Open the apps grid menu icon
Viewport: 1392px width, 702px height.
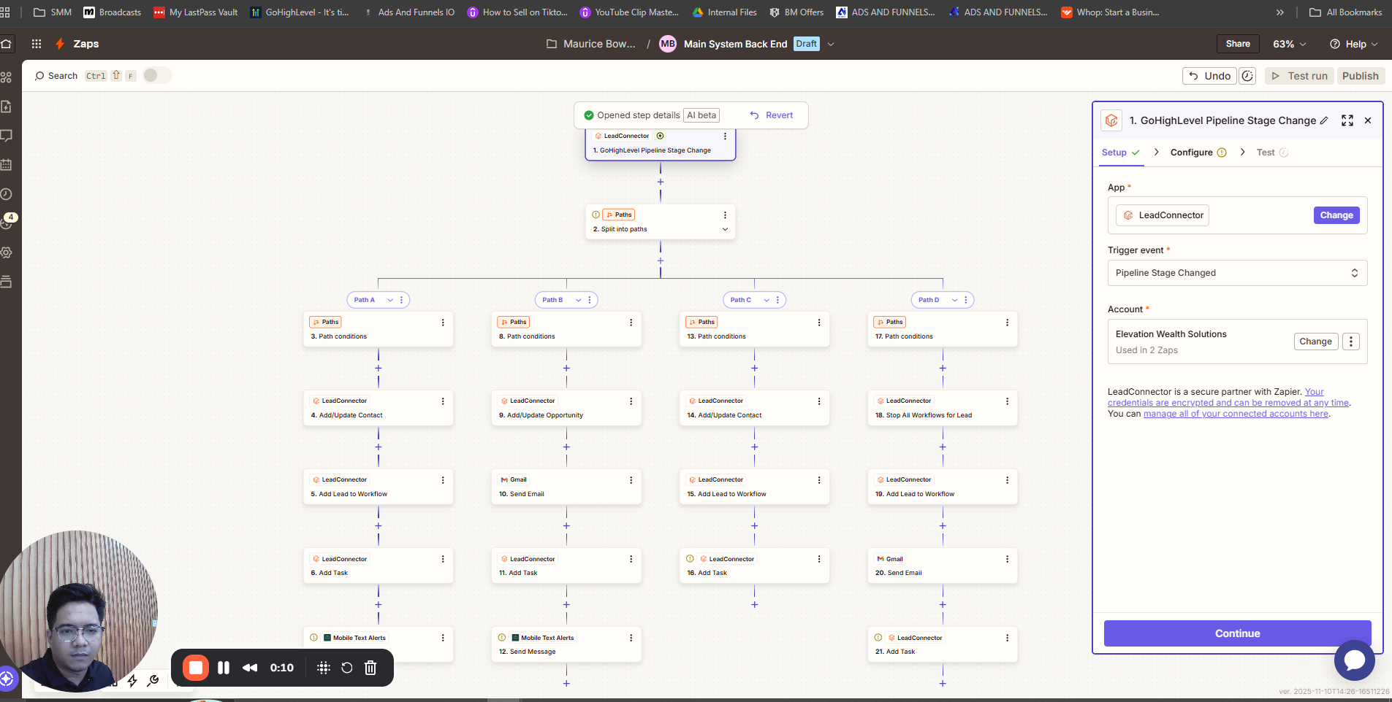click(x=37, y=44)
